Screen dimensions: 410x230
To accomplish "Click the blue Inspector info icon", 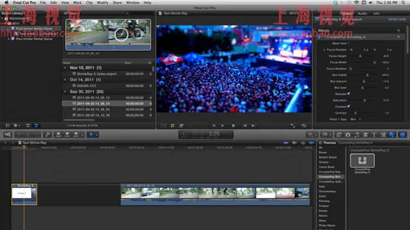I will 402,135.
